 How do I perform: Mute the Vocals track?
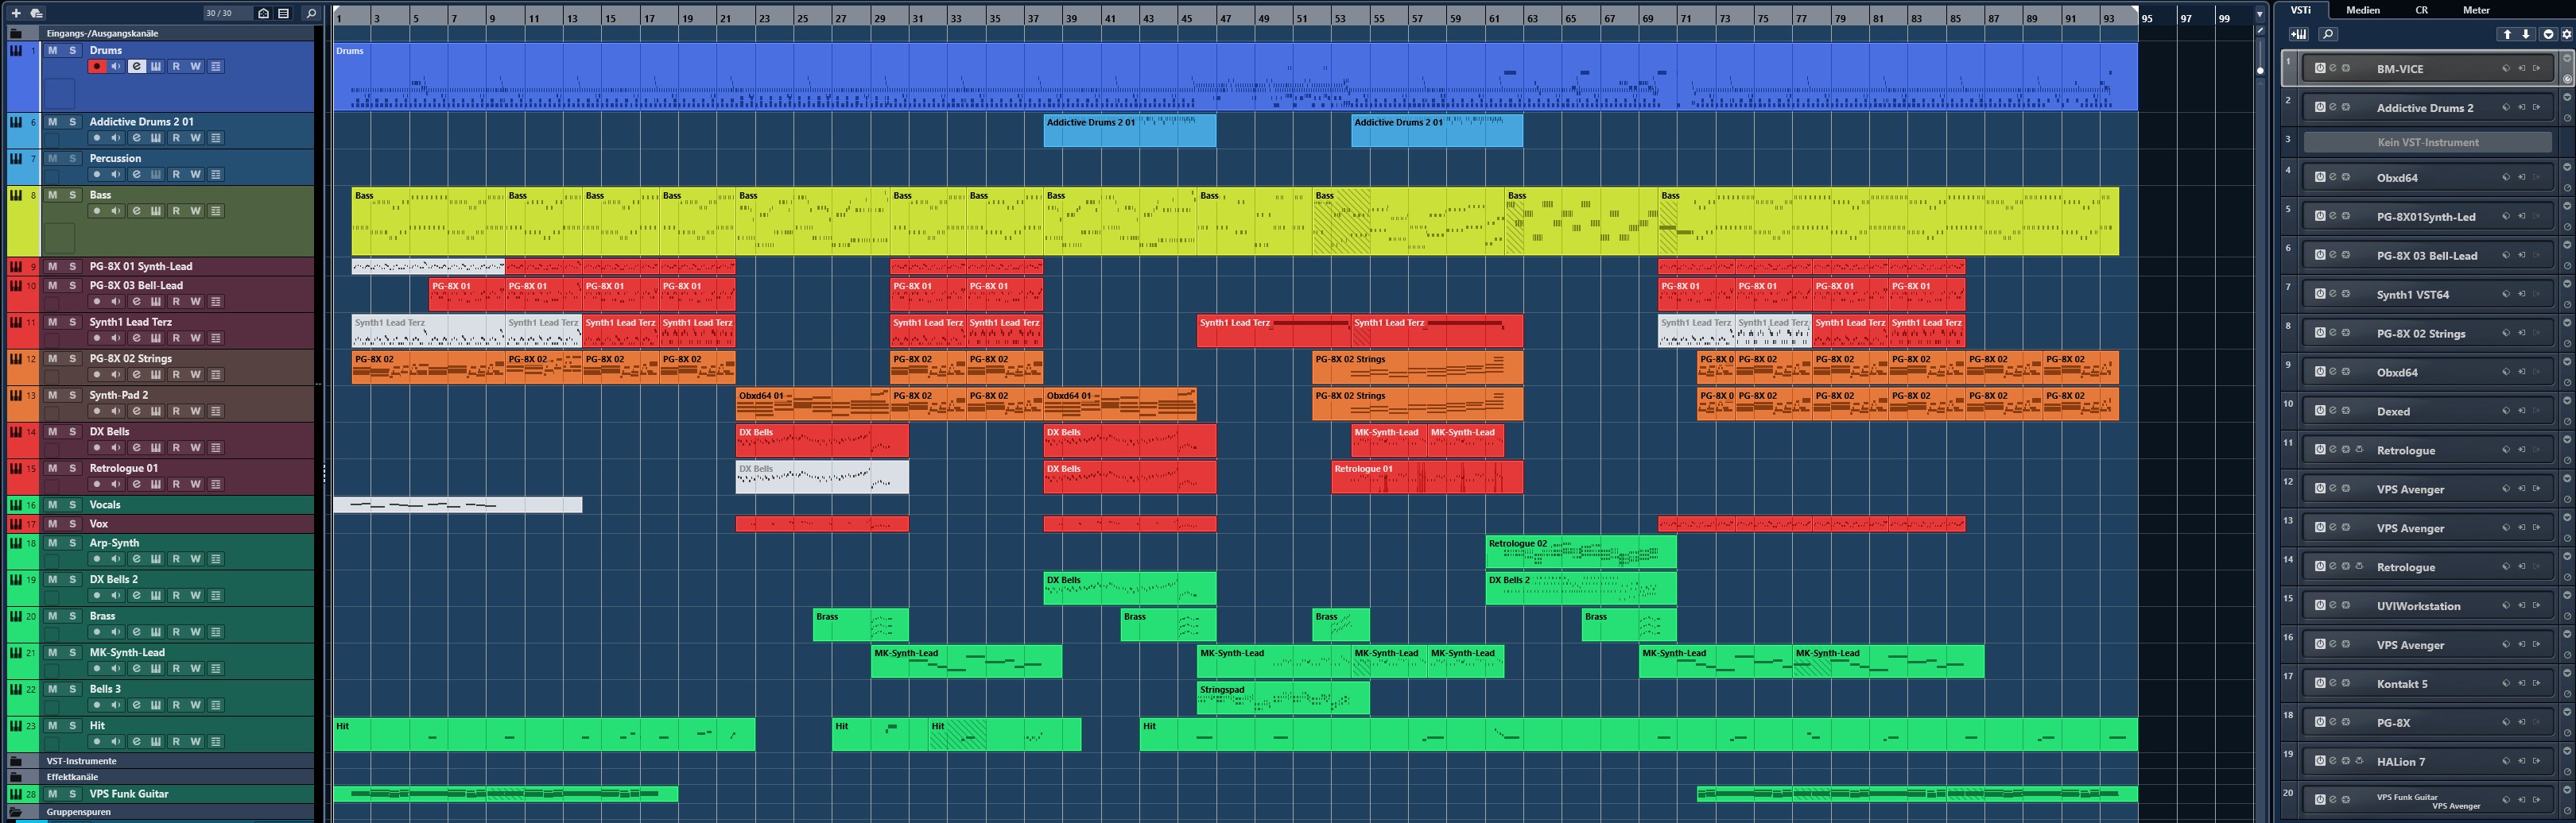tap(52, 504)
